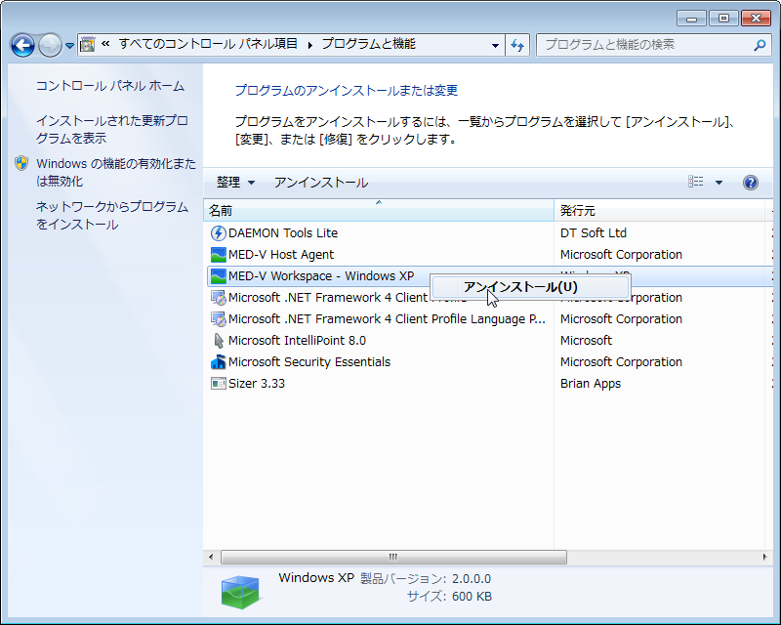
Task: Select the MED-V Host Agent entry name
Action: (281, 255)
